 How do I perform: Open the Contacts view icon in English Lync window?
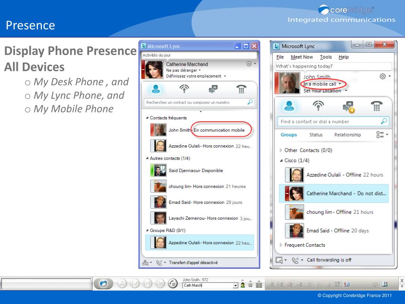point(289,106)
